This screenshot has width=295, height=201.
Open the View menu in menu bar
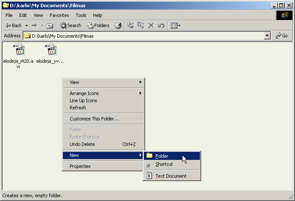(38, 15)
